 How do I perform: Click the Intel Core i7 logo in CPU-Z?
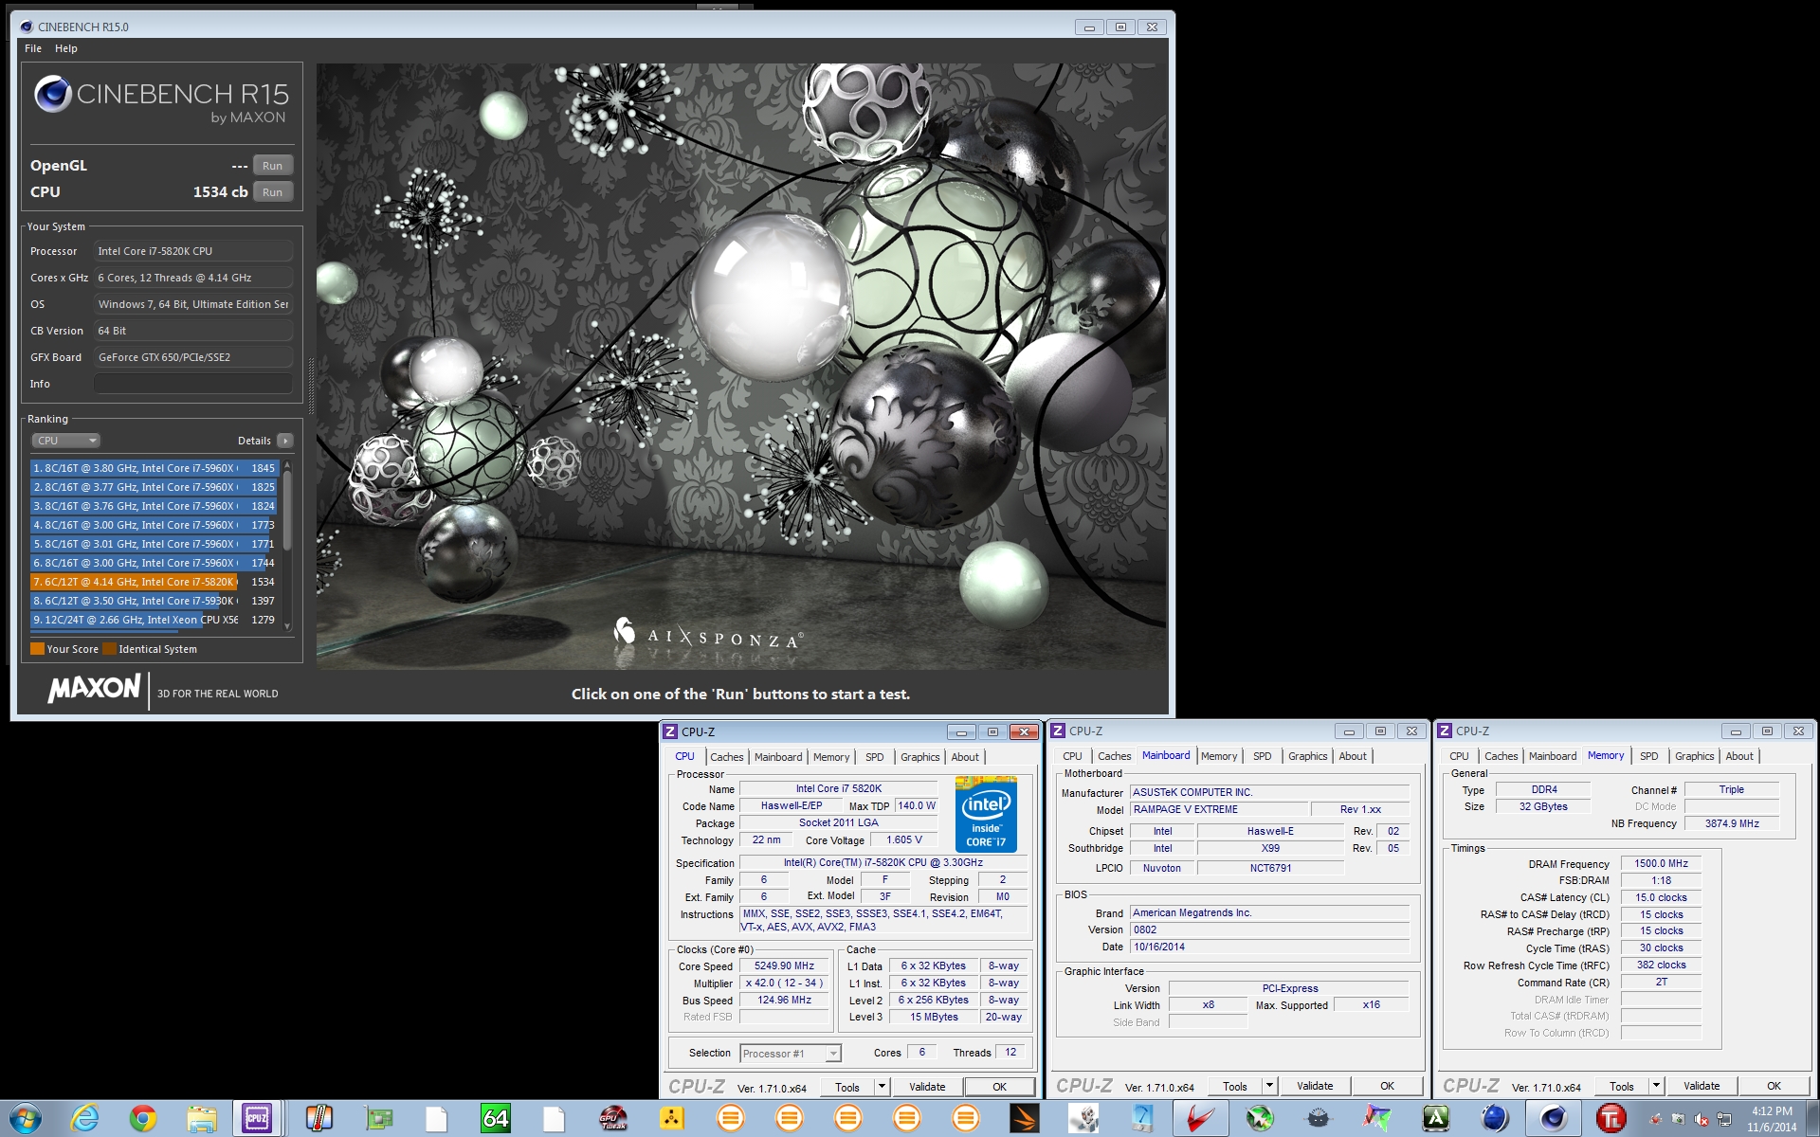tap(986, 815)
